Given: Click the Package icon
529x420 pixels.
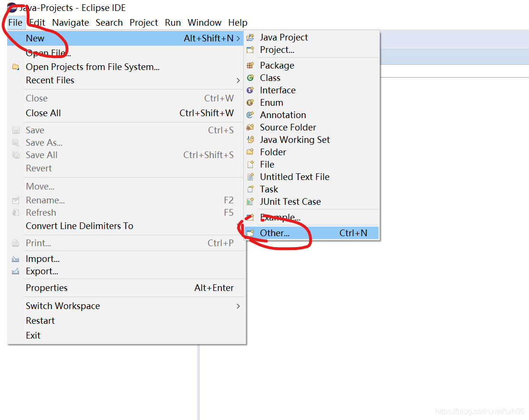Looking at the screenshot, I should point(250,65).
